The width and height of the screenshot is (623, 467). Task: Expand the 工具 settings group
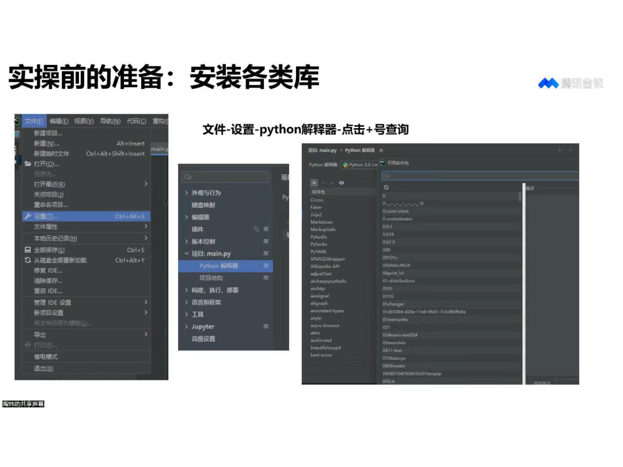pos(186,314)
